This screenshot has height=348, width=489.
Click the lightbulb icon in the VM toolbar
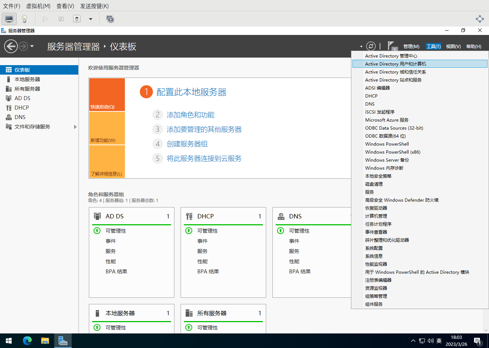(25, 19)
